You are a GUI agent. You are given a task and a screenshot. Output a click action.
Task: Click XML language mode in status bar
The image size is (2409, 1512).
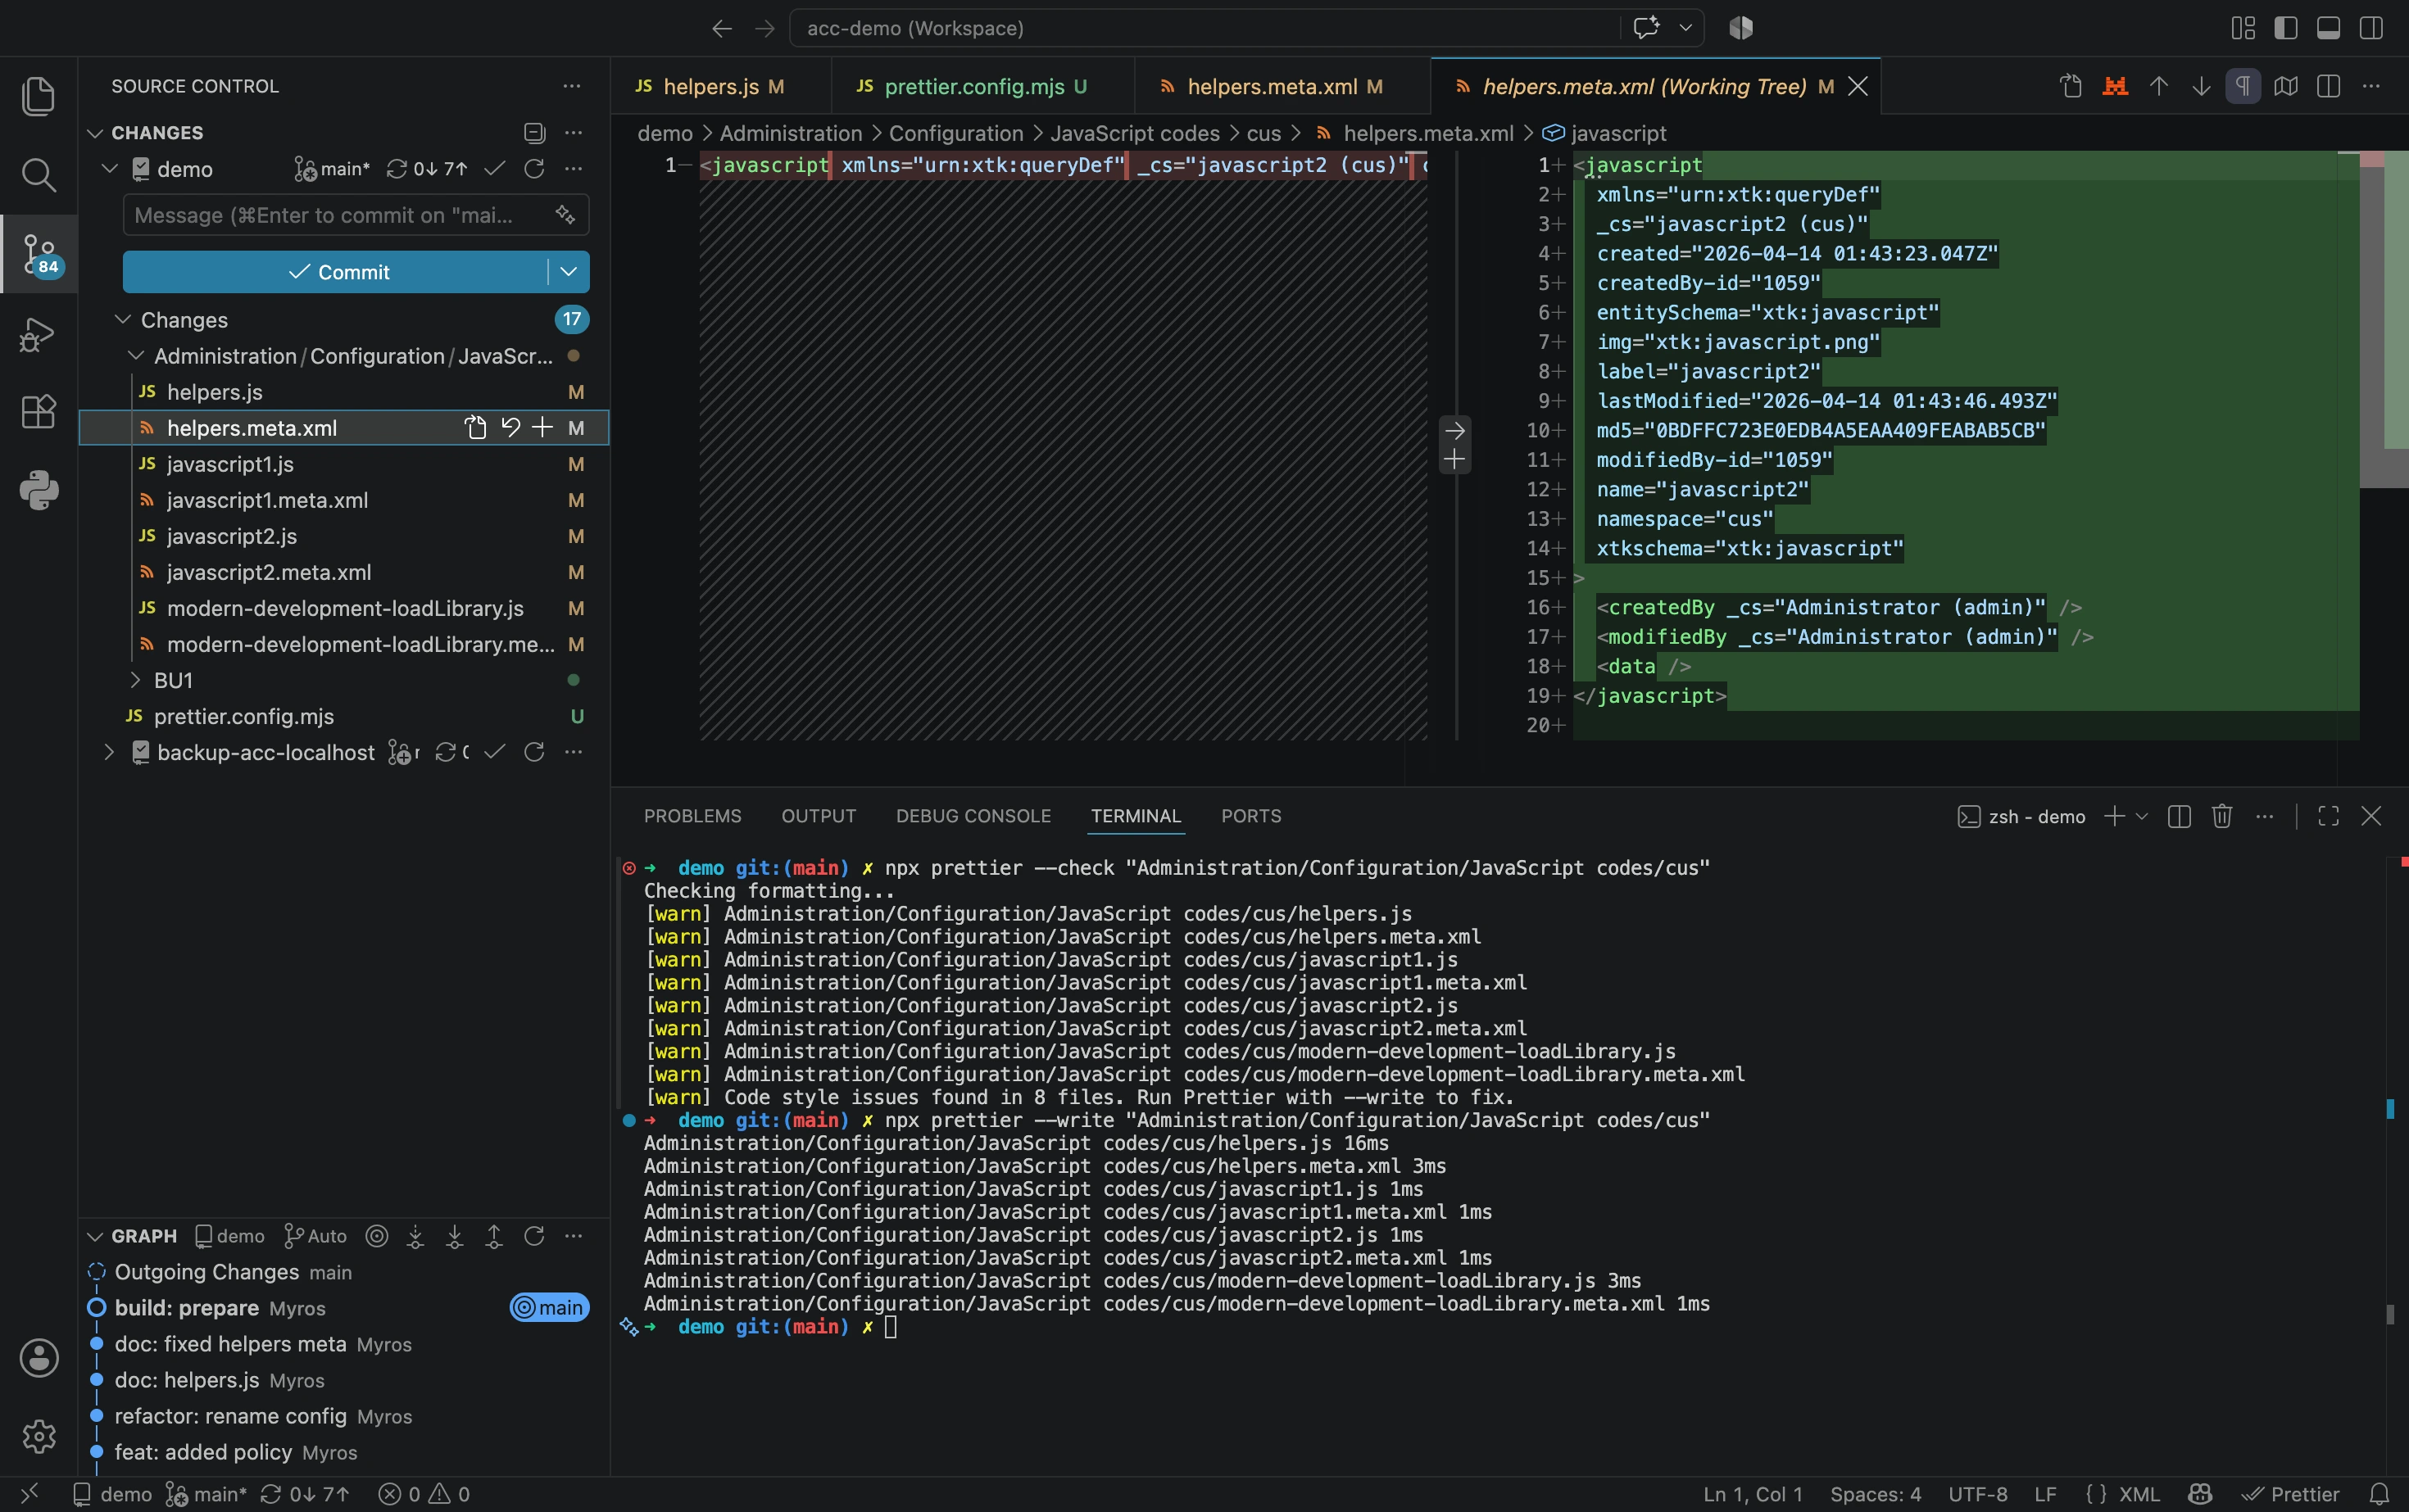pyautogui.click(x=2138, y=1494)
